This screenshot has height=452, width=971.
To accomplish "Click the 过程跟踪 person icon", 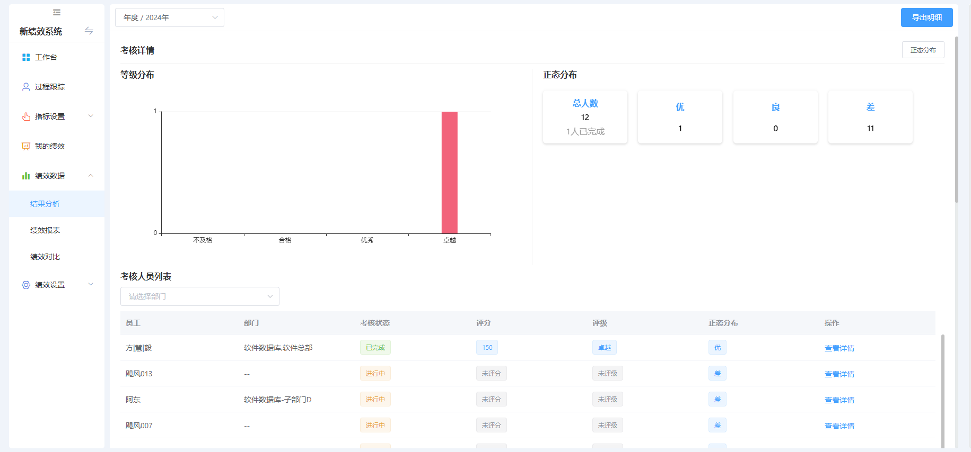I will point(26,87).
